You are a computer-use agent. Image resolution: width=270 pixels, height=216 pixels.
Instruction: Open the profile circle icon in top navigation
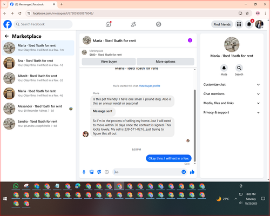(158, 24)
